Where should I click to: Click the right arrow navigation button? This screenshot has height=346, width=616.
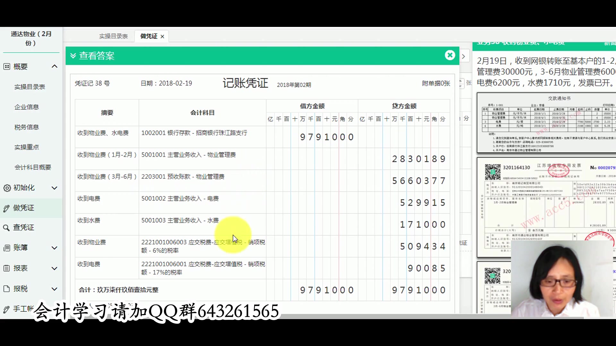point(463,56)
